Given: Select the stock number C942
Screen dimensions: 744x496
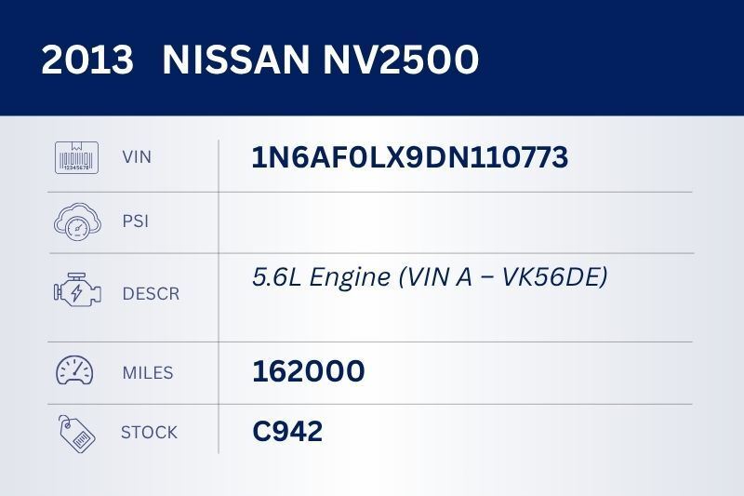Looking at the screenshot, I should [x=287, y=432].
